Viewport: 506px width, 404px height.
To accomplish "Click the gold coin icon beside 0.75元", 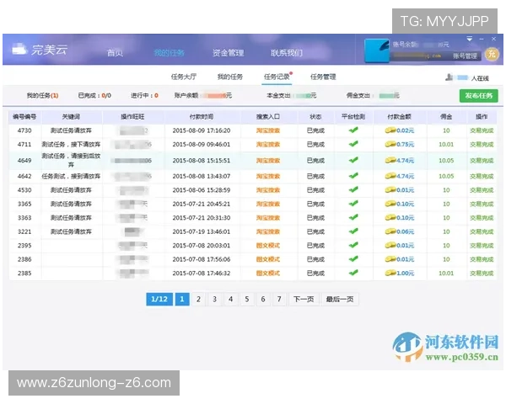I will 390,144.
